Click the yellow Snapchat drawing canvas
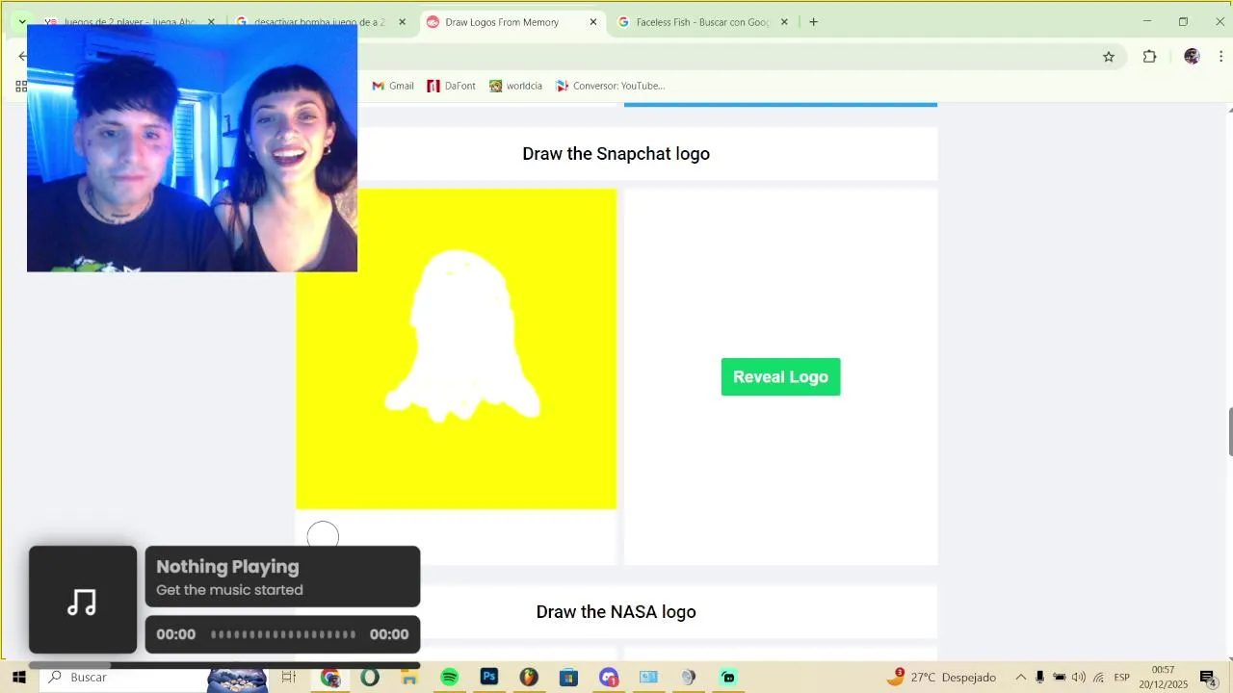The image size is (1233, 693). tap(456, 348)
